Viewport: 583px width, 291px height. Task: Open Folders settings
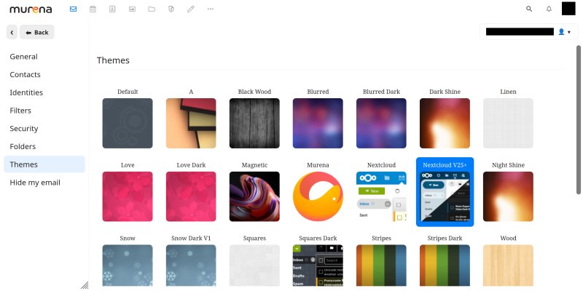pos(44,147)
